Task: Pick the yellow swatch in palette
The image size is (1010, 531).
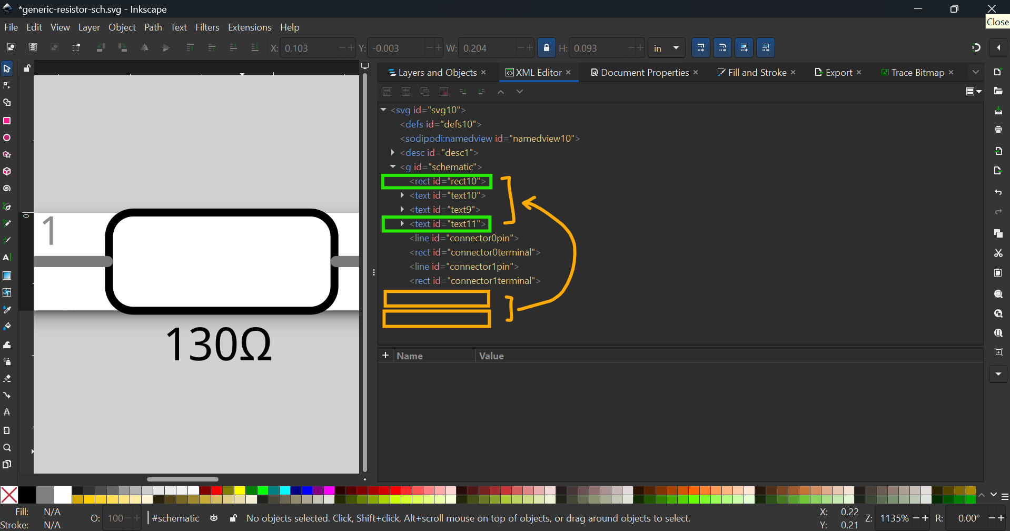Action: (240, 490)
